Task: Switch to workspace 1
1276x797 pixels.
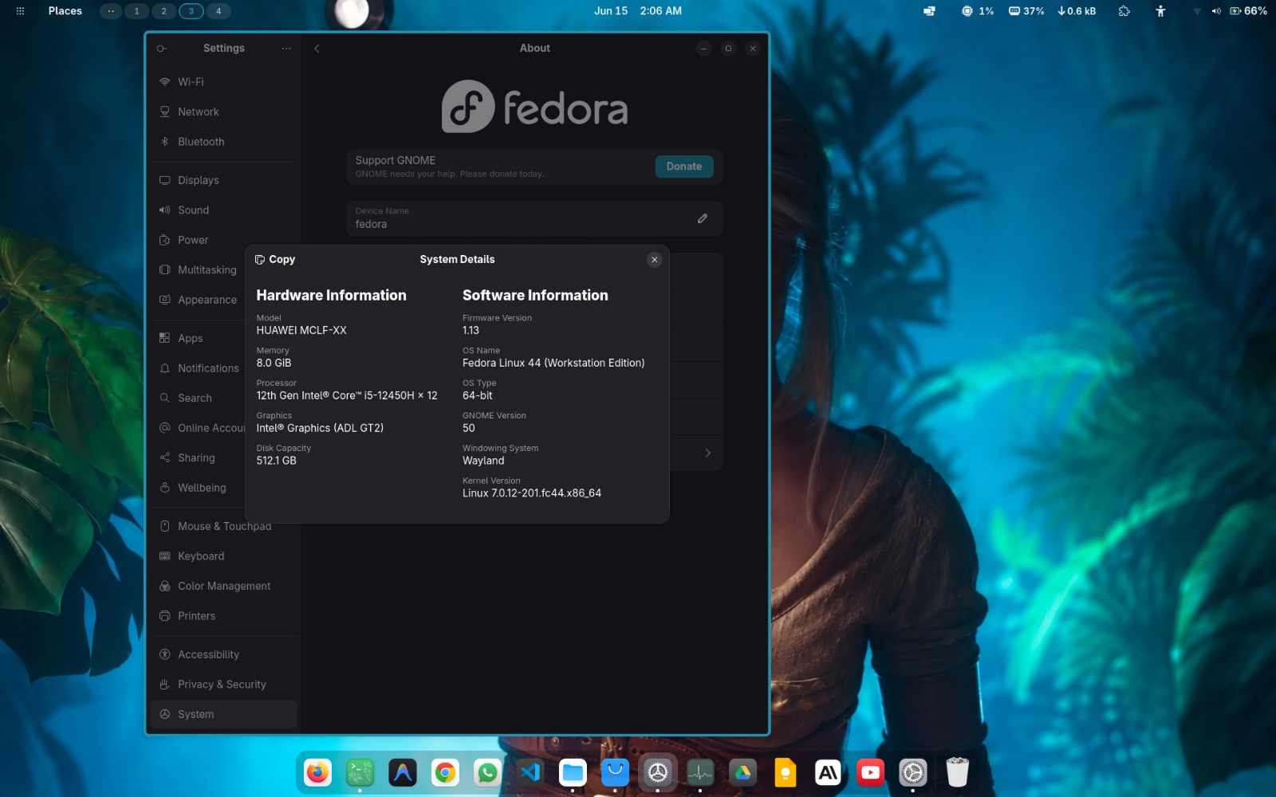Action: tap(137, 11)
